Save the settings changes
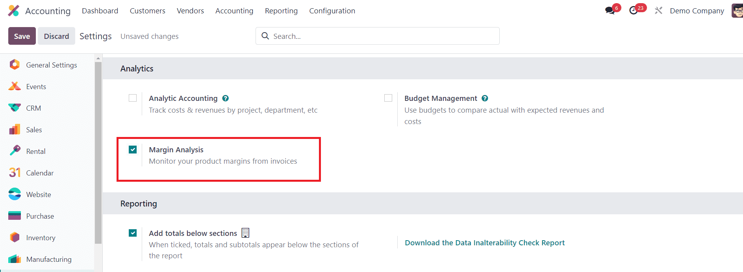Screen dimensions: 743x272 tap(22, 36)
